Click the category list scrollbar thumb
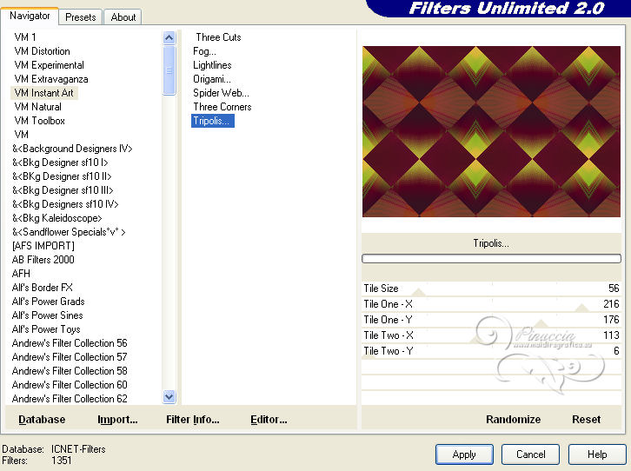 (x=169, y=70)
